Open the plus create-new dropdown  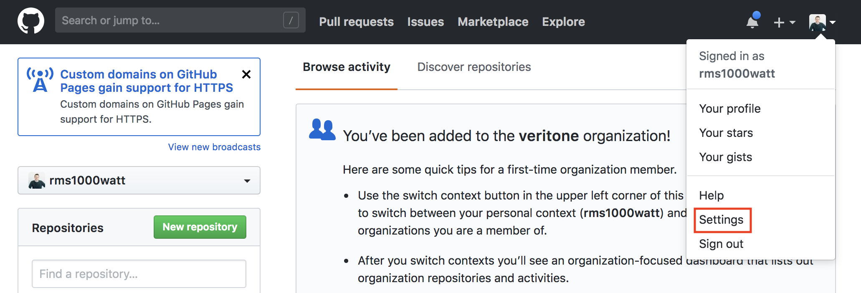coord(784,22)
